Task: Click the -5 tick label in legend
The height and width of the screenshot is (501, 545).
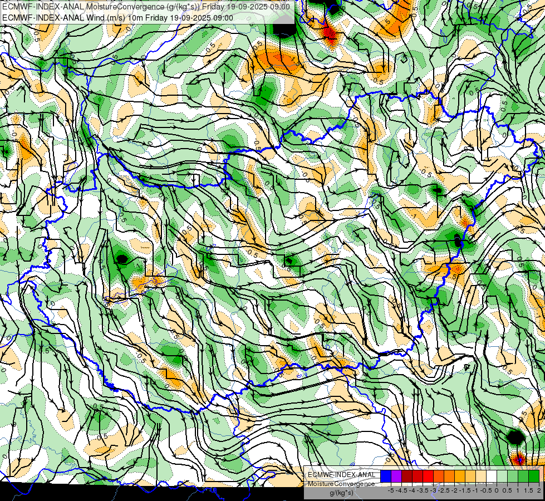Action: [391, 490]
